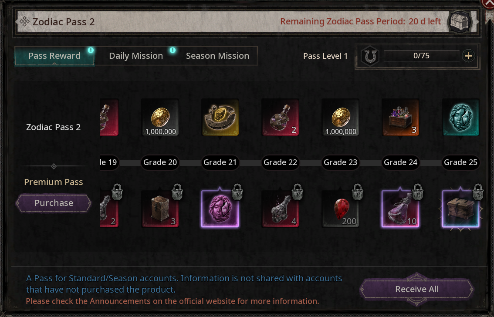Click the 0/75 pass progress bar
The width and height of the screenshot is (494, 317).
point(421,56)
